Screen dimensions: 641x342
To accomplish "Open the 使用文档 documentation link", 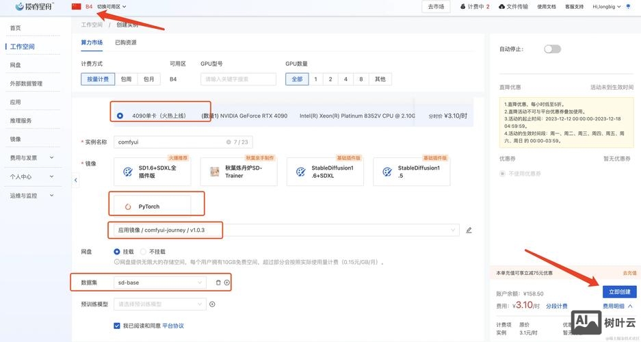I will coord(547,7).
